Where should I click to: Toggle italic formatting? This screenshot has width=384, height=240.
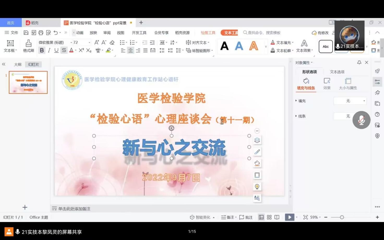pyautogui.click(x=49, y=50)
